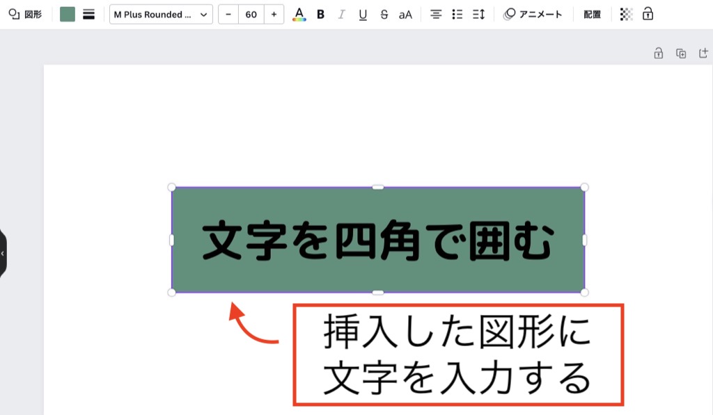Screen dimensions: 713x415
Task: Decrease font size with minus button
Action: (228, 15)
